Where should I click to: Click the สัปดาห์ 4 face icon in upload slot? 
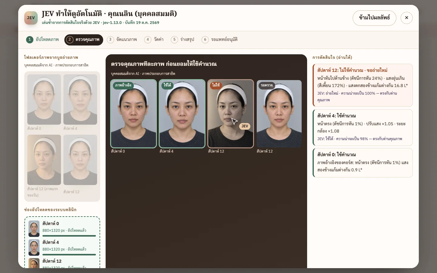(x=34, y=248)
